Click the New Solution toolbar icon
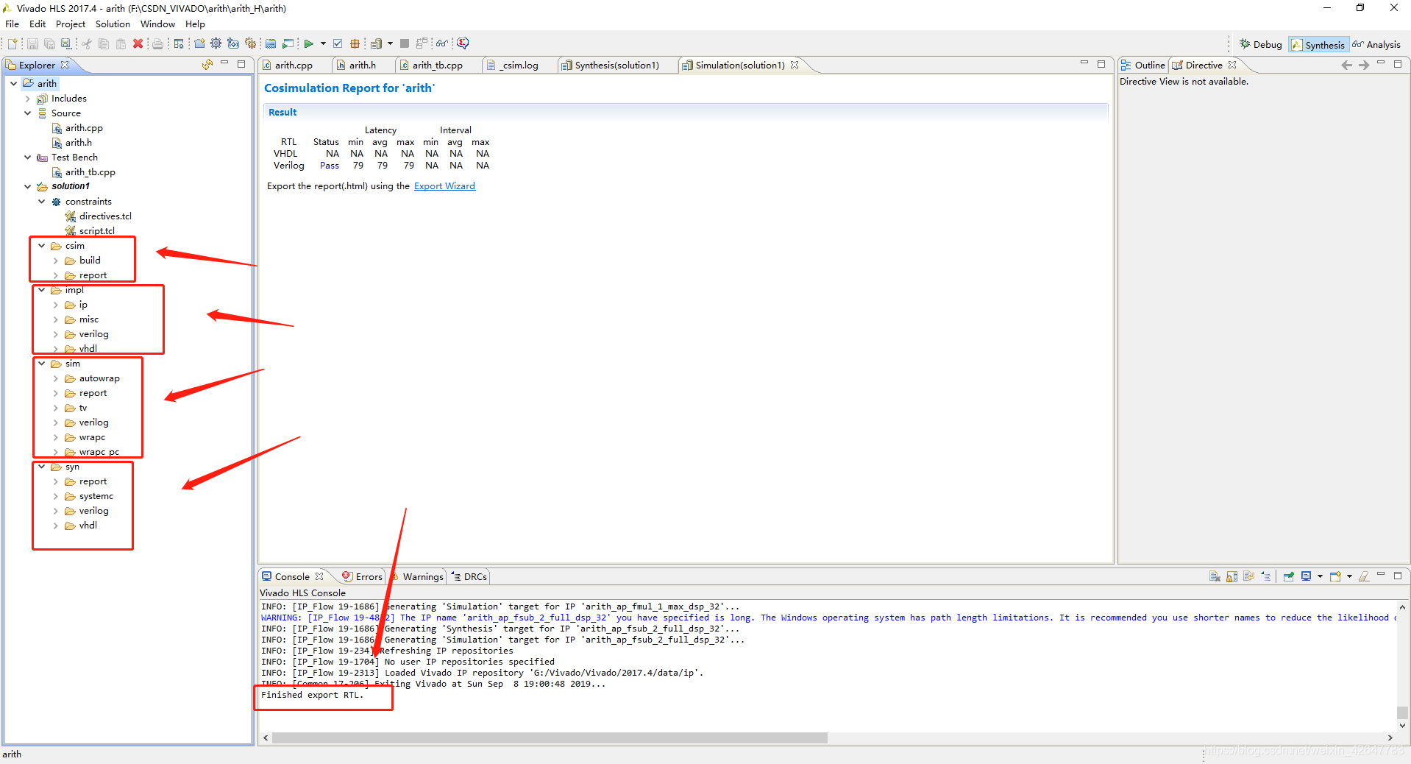1411x764 pixels. (x=233, y=43)
